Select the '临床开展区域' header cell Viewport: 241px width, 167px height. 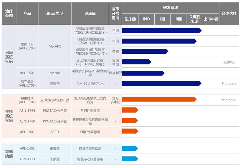(116, 14)
